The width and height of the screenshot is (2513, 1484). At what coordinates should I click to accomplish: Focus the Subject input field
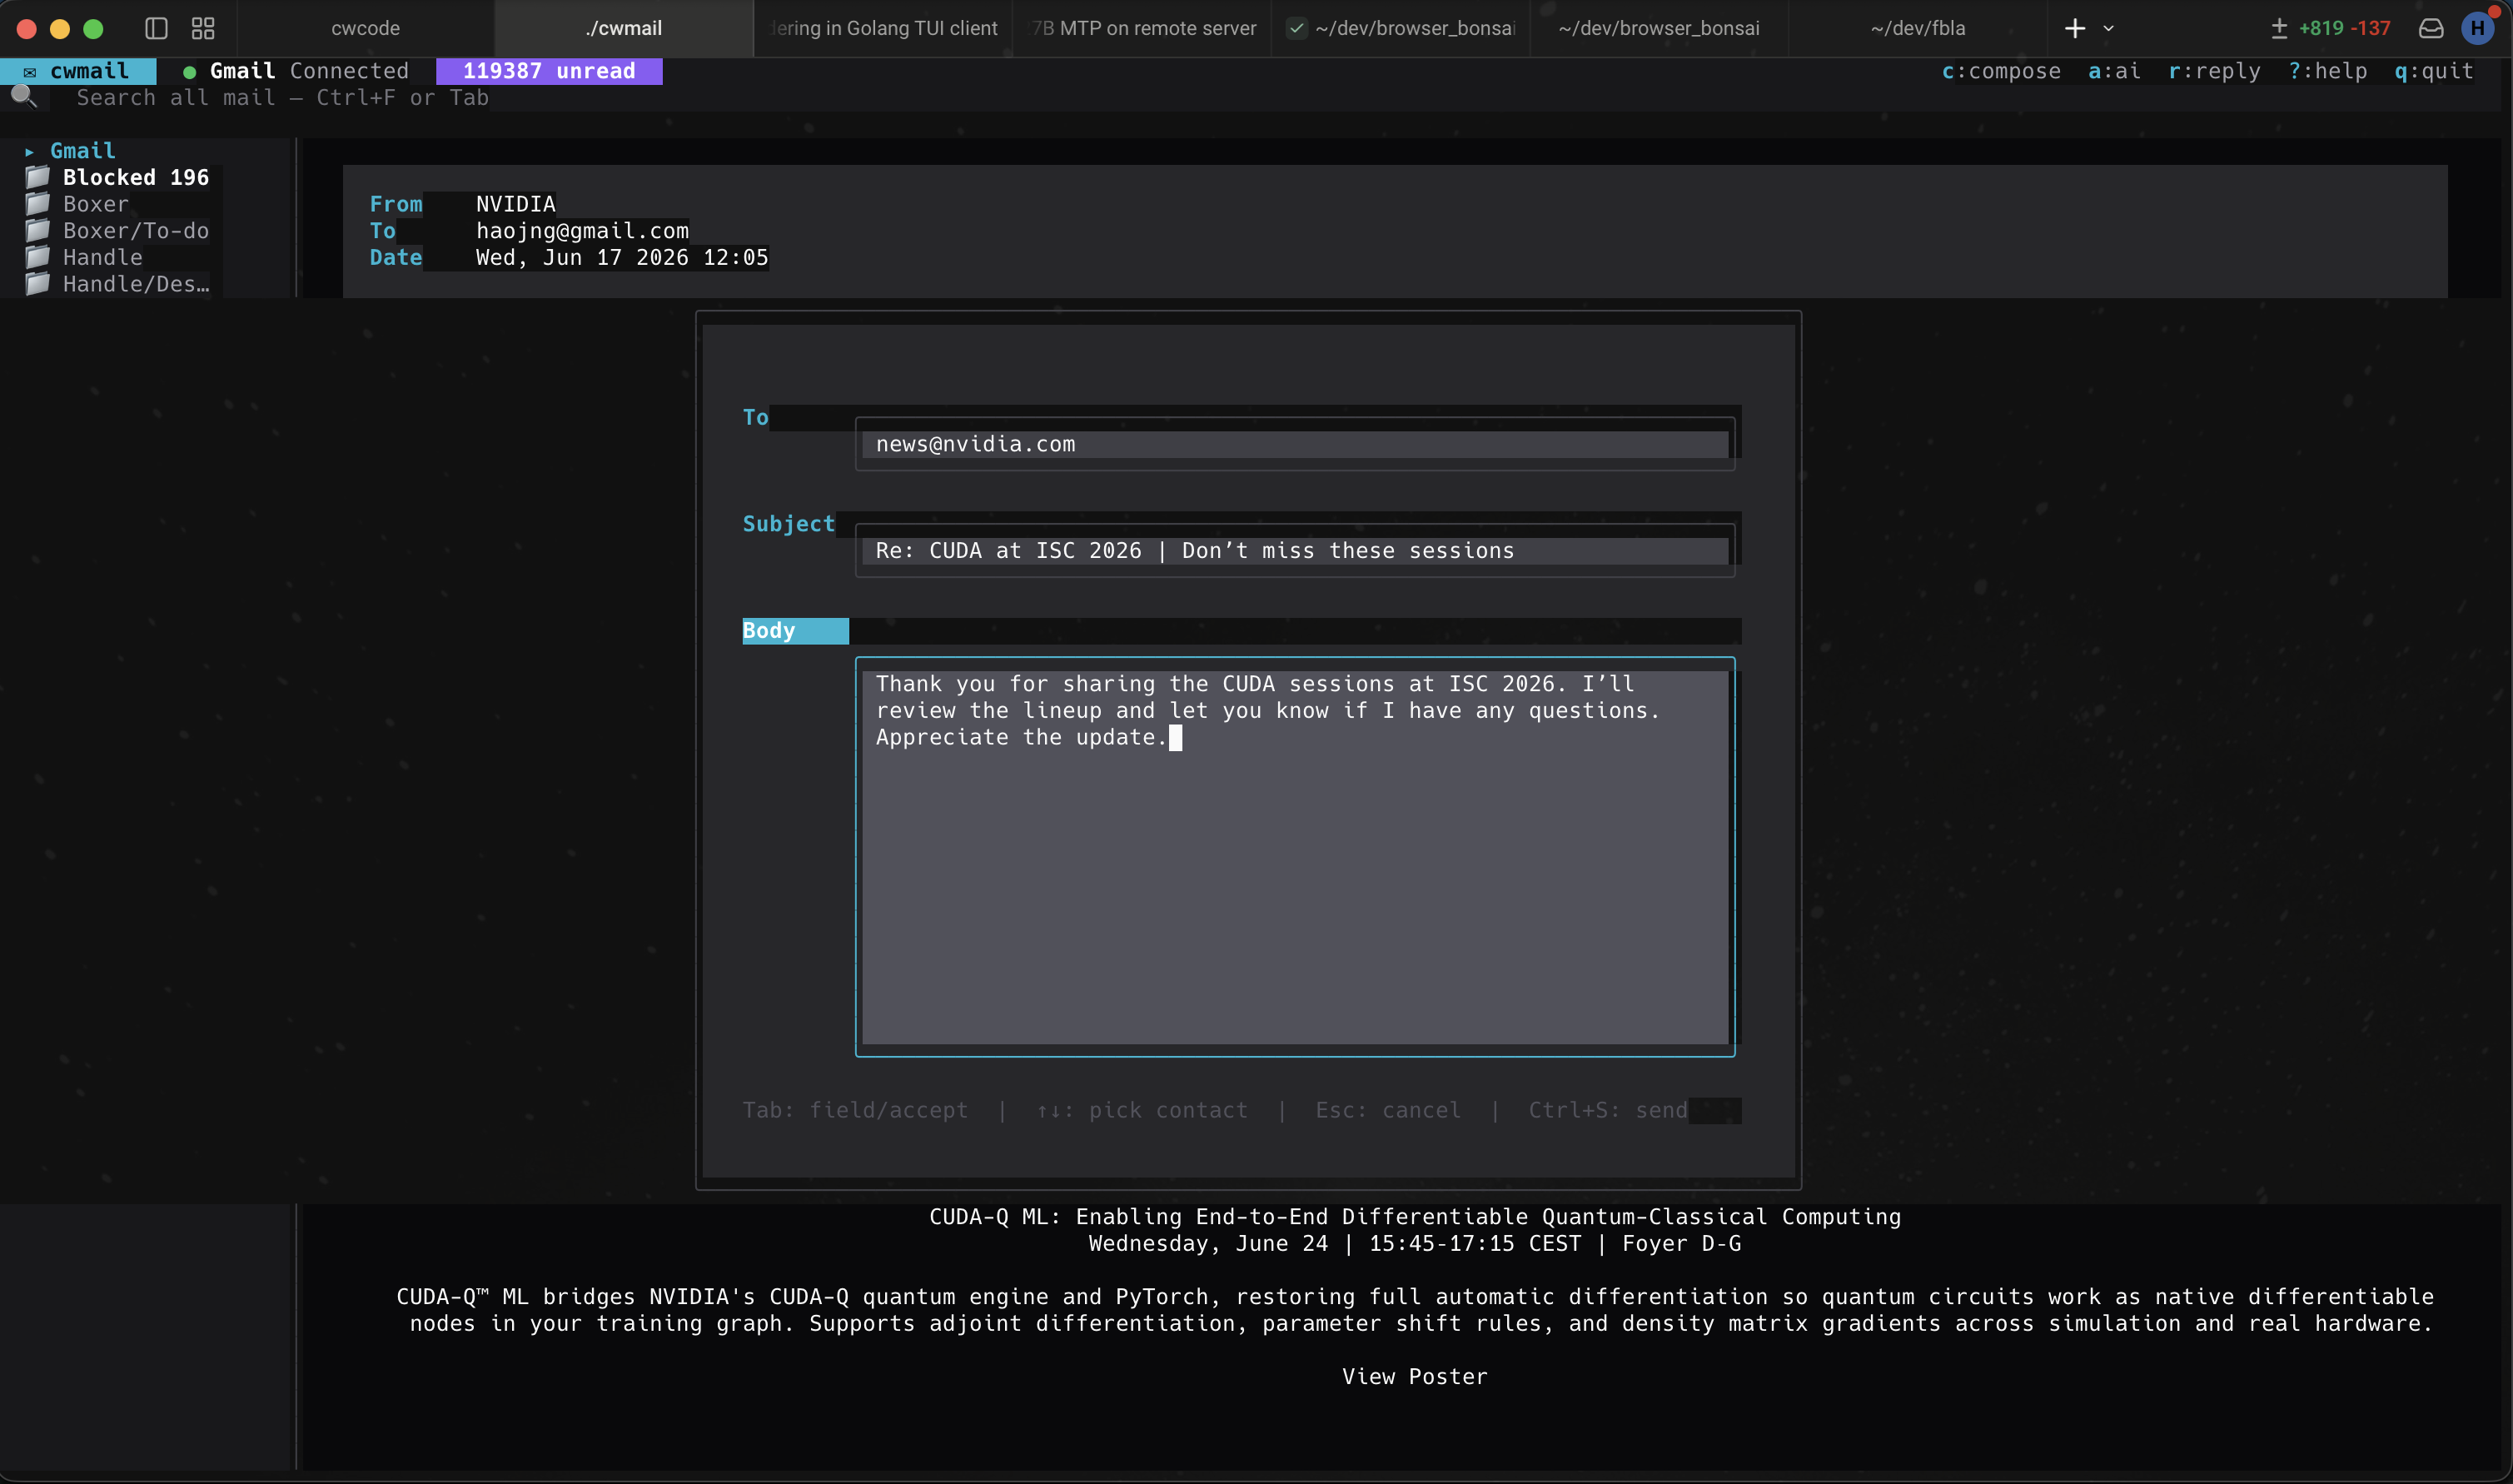click(x=1295, y=550)
